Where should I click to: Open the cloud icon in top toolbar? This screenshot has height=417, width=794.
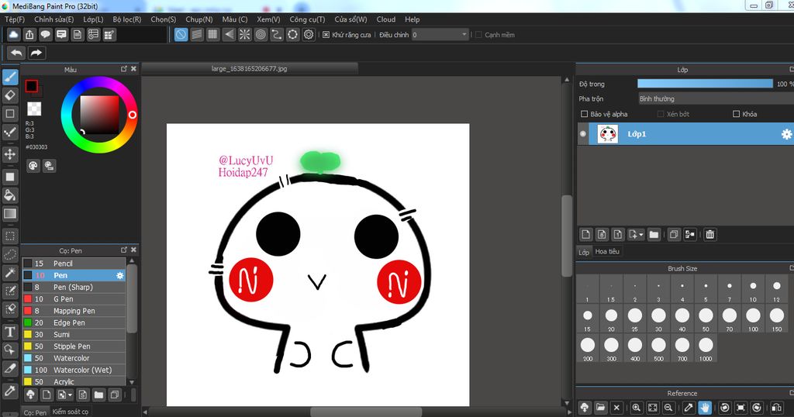click(x=14, y=34)
